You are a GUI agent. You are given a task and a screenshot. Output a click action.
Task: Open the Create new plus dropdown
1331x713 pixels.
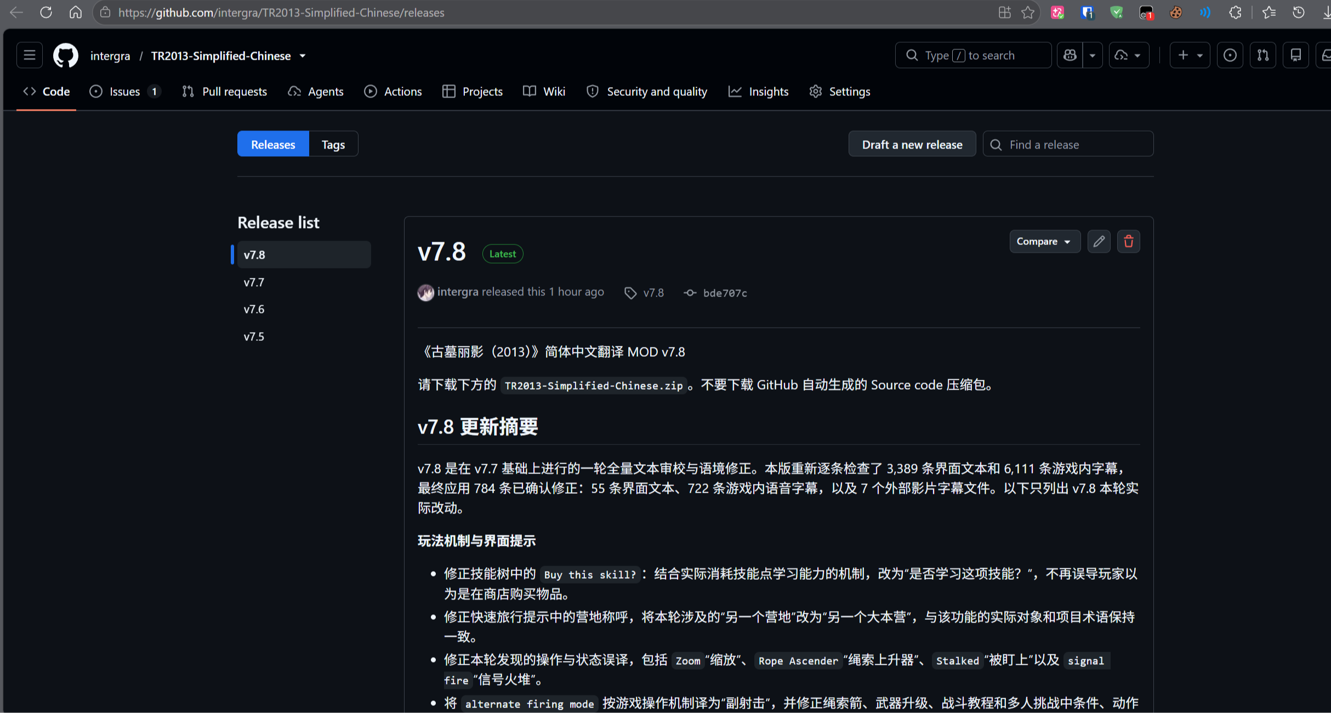1190,55
